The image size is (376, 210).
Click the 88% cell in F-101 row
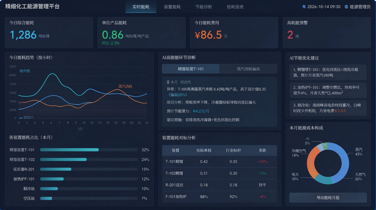point(204,197)
